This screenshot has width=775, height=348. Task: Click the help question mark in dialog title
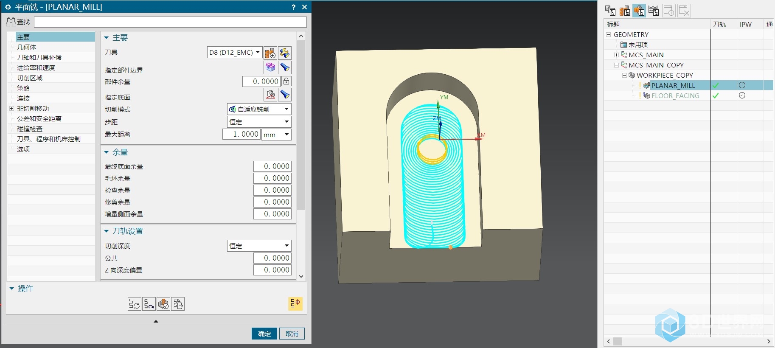[293, 7]
